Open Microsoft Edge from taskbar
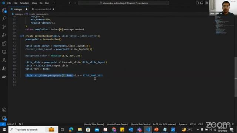 pos(71,130)
